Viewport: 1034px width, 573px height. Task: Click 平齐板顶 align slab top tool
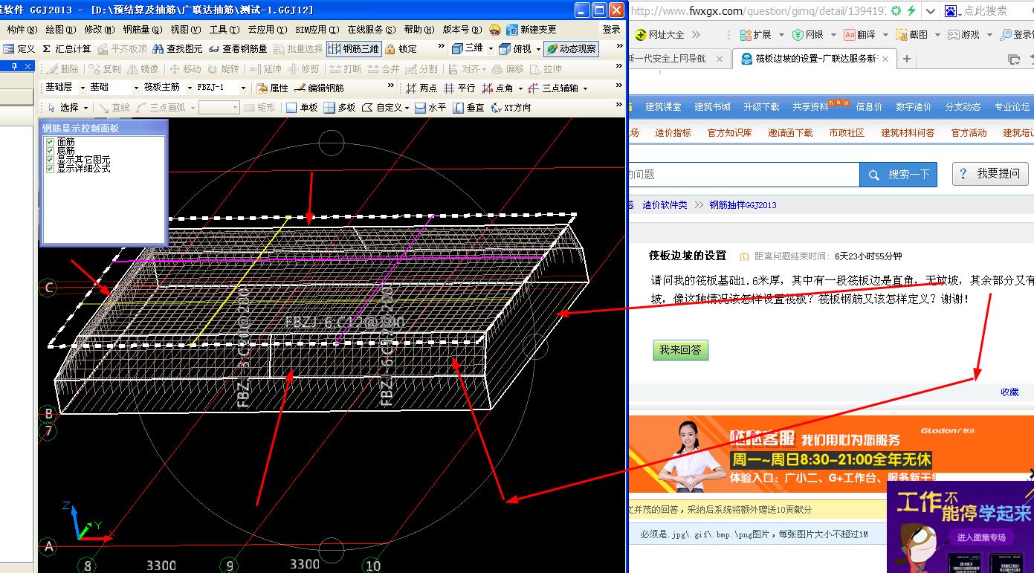[123, 48]
